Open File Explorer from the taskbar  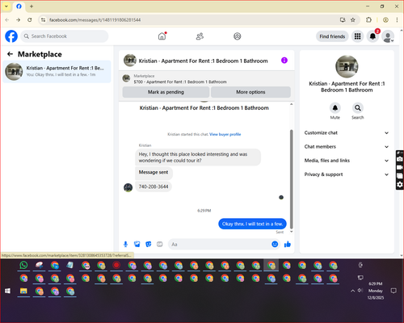23,291
